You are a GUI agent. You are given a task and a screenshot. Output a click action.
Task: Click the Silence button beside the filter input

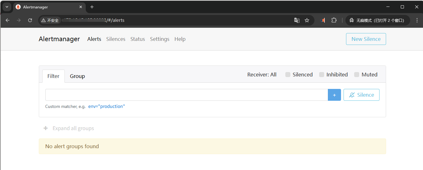point(361,95)
